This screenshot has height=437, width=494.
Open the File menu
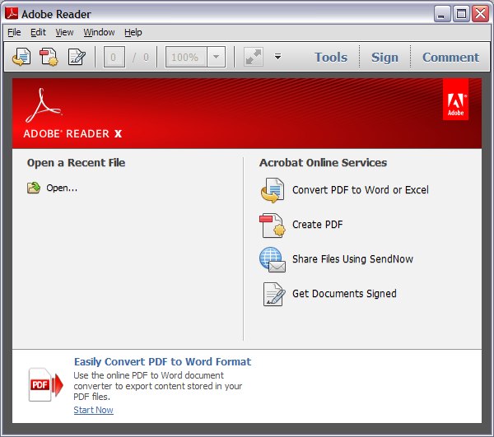(14, 32)
